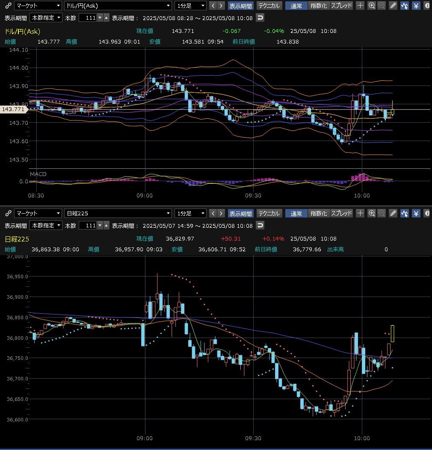Screen dimensions: 432x450
Task: Toggle テクニカル on the ドル/円 chart
Action: [269, 6]
